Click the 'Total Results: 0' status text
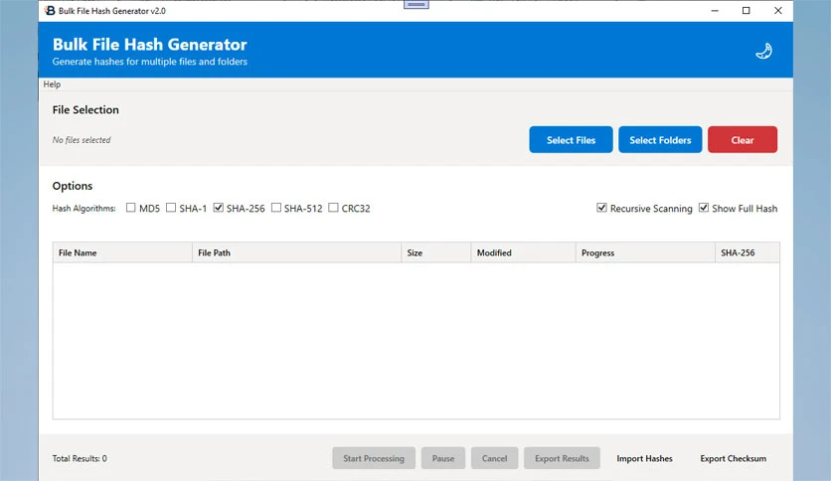Viewport: 831px width, 481px height. (x=80, y=458)
